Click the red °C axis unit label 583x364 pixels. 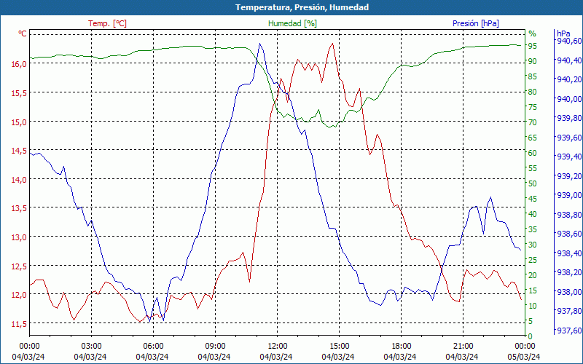[23, 33]
